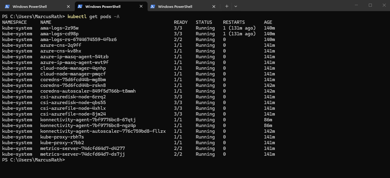Image resolution: width=390 pixels, height=178 pixels.
Task: Select the active middle Windows PowerShell tab label
Action: click(103, 6)
